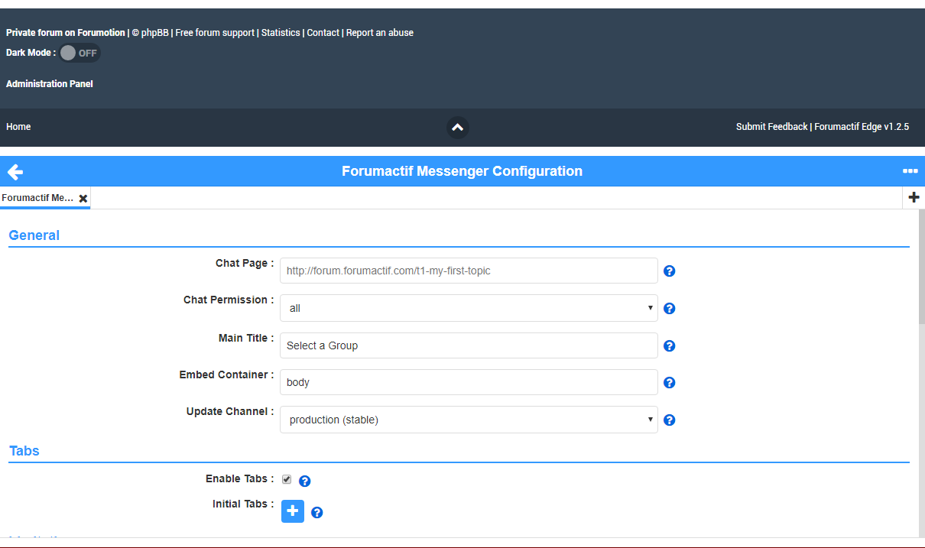
Task: Click the General section heading
Action: click(x=34, y=235)
